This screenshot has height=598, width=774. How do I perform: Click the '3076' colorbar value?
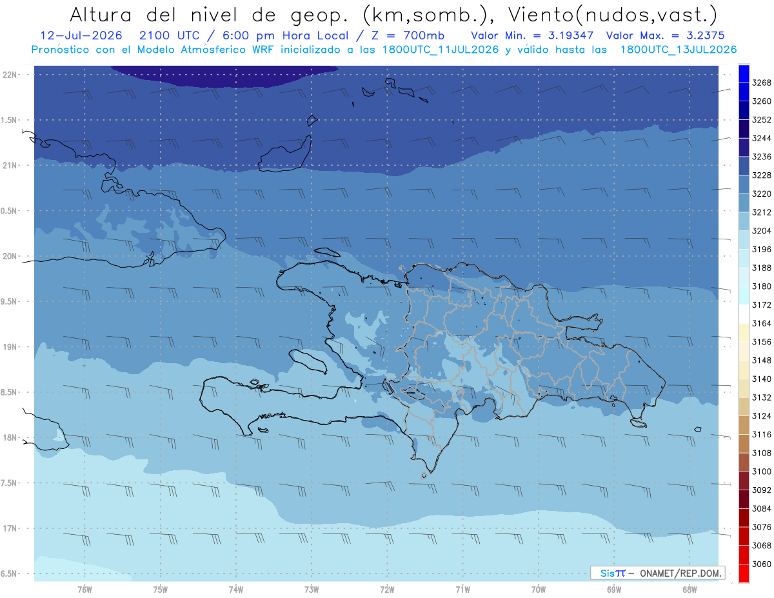762,527
